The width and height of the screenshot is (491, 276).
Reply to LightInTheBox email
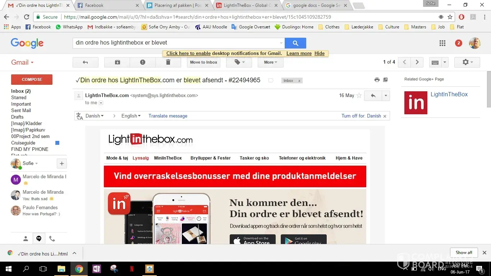click(x=373, y=96)
